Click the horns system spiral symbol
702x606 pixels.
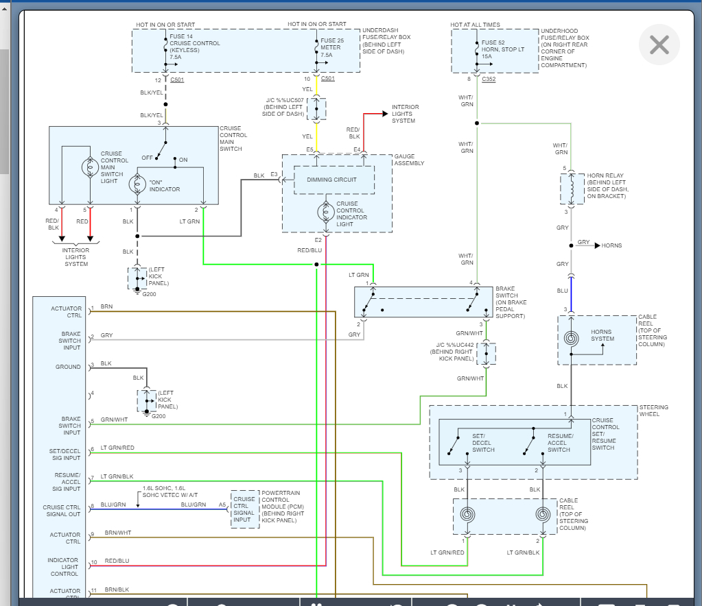tap(571, 338)
